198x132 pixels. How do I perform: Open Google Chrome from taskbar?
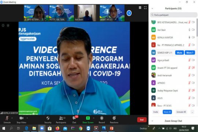click(81, 128)
